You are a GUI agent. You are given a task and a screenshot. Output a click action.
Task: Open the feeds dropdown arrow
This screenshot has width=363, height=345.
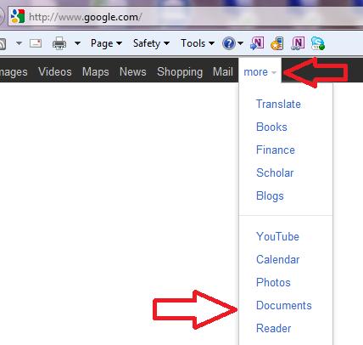tap(19, 43)
